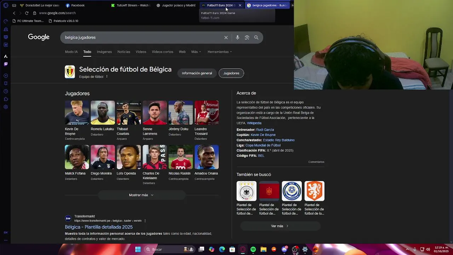This screenshot has width=453, height=255.
Task: Open FC Ultimate Team bookmark
Action: (28, 21)
